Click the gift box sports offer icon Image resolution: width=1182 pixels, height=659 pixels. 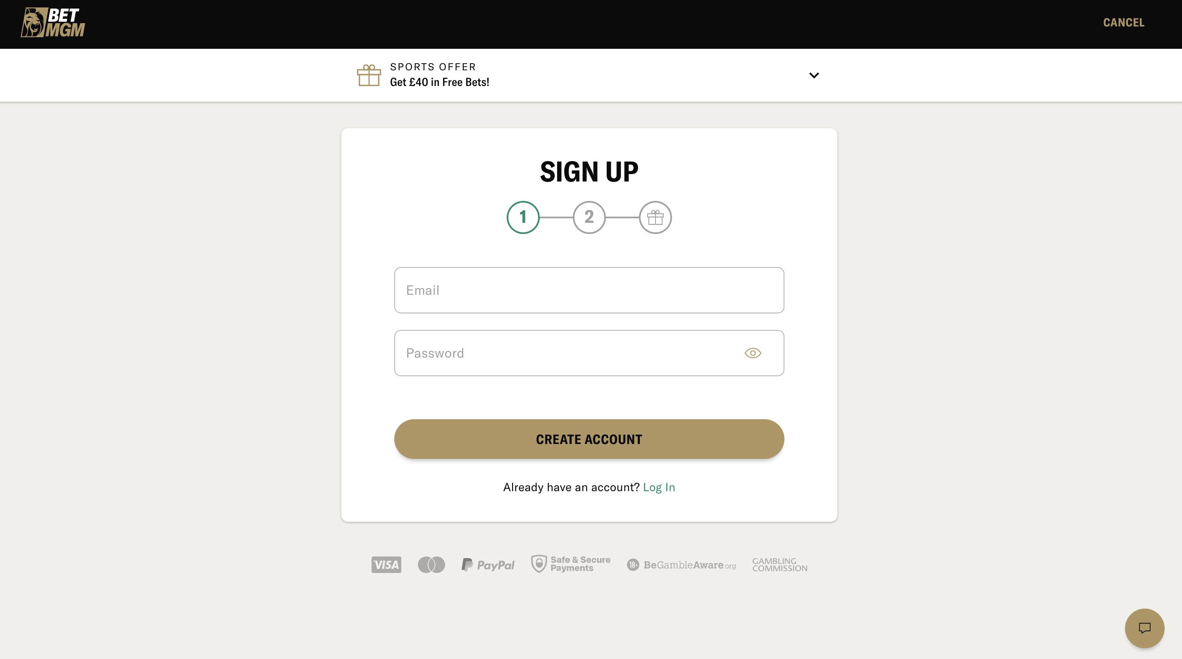[x=368, y=75]
